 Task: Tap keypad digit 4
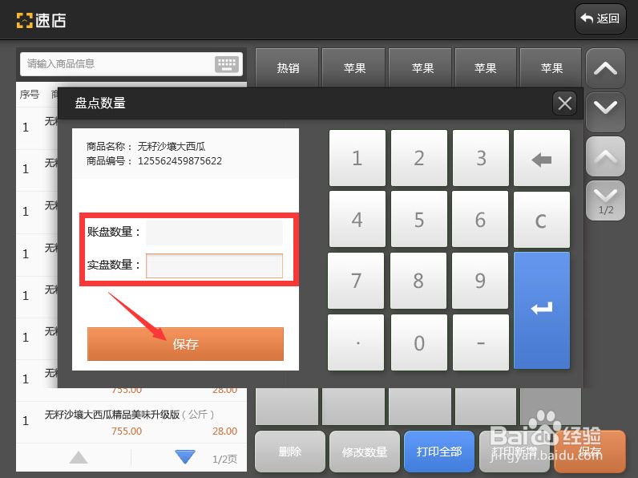pyautogui.click(x=357, y=220)
